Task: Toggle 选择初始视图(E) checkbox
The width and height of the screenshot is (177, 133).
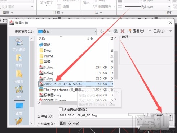Action: pos(61,109)
